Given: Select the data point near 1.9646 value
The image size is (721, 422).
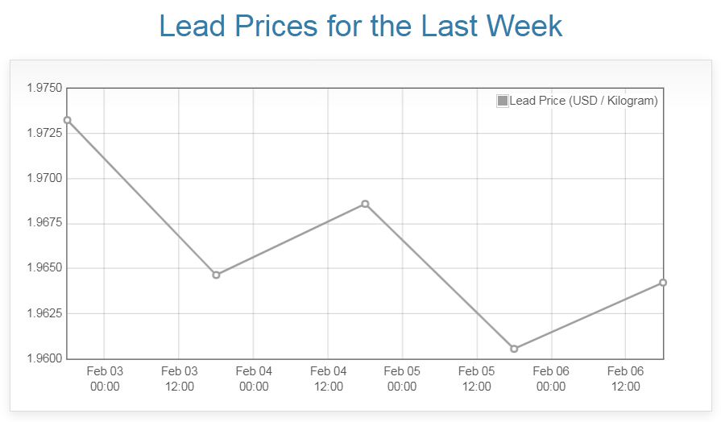Looking at the screenshot, I should 216,275.
